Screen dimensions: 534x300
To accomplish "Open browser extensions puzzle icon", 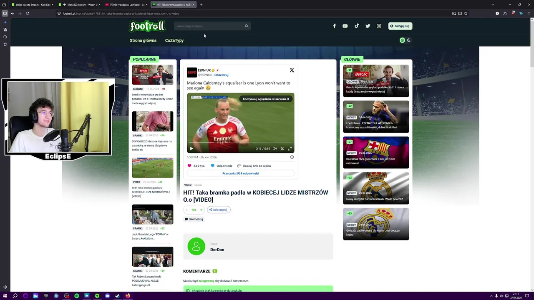I will tap(505, 13).
